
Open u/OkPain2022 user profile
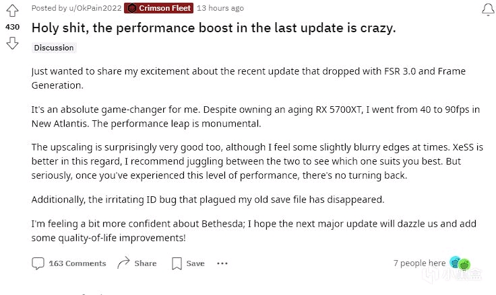[x=95, y=8]
